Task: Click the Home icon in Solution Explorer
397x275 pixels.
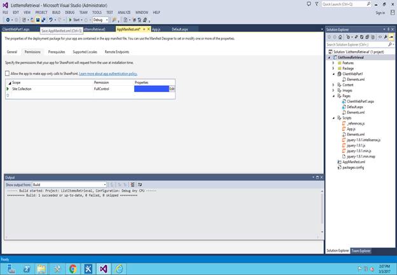Action: point(340,37)
